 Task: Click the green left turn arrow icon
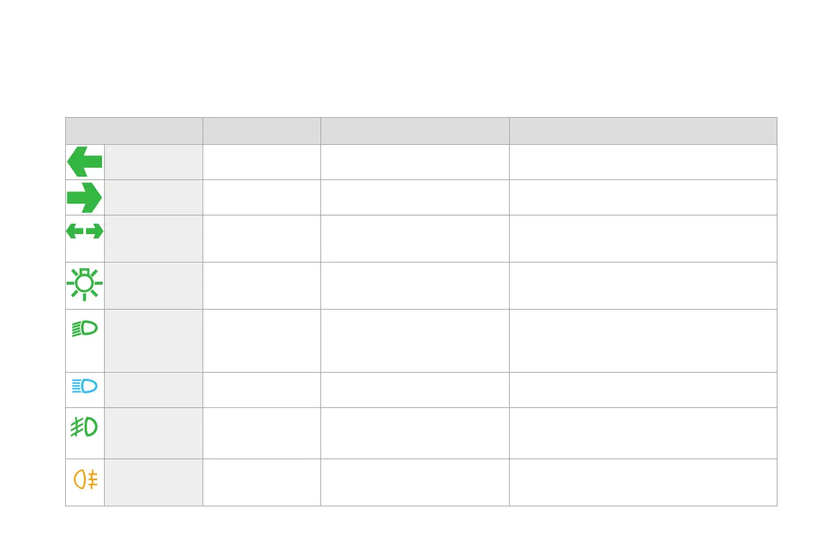pyautogui.click(x=85, y=161)
